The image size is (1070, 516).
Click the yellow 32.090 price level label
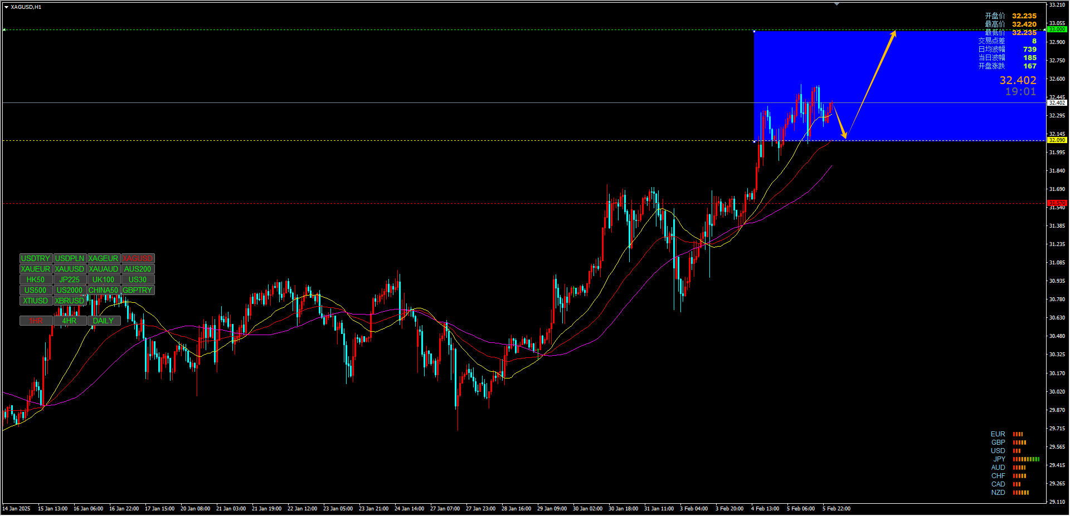point(1057,140)
